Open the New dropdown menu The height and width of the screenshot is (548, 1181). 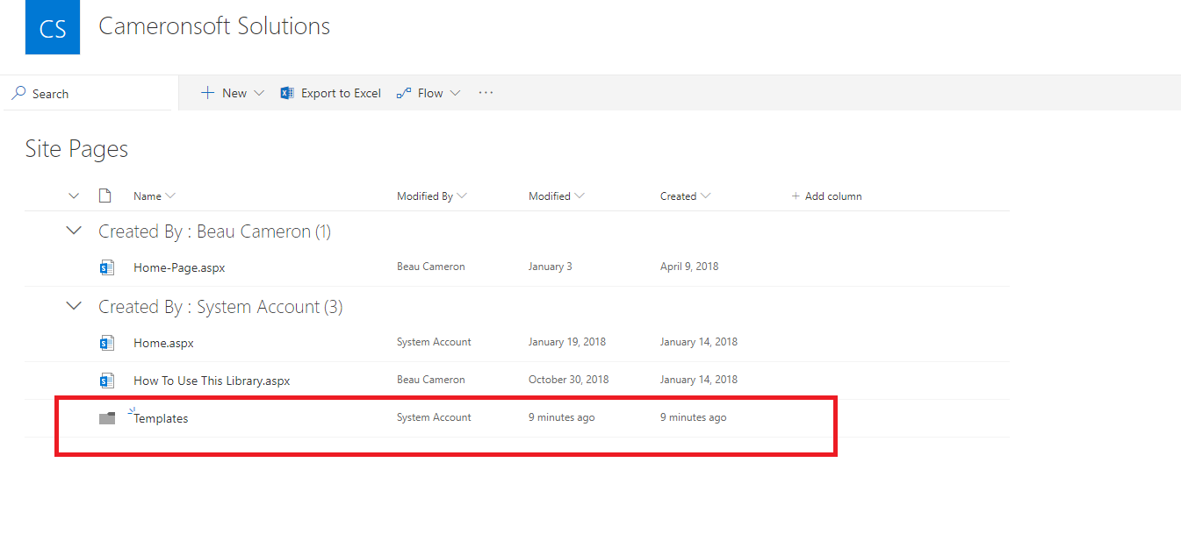click(233, 93)
